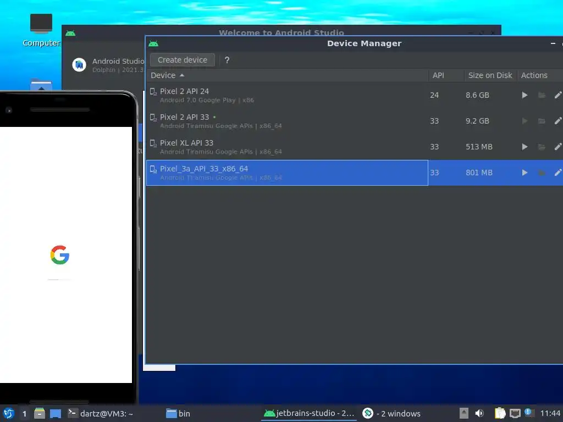Click the Create device button
This screenshot has width=563, height=422.
pos(183,60)
